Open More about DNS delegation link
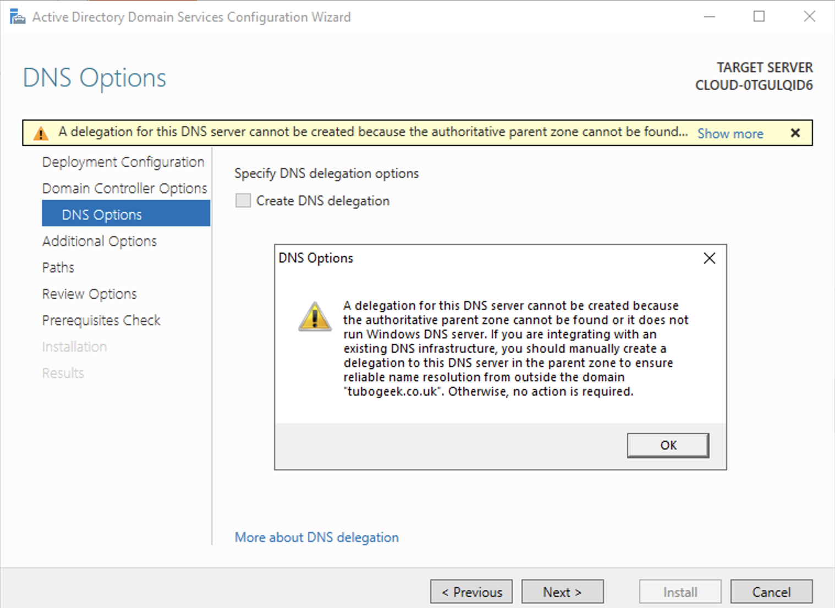Viewport: 835px width, 608px height. point(317,537)
